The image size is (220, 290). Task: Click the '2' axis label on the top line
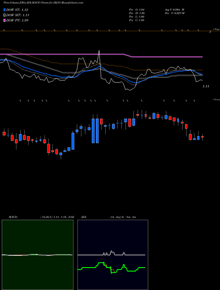(210, 32)
